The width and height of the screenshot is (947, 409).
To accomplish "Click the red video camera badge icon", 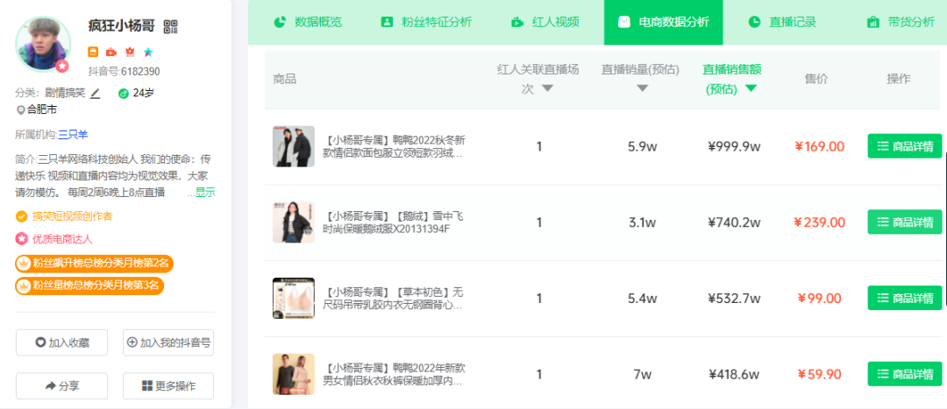I will (x=111, y=52).
